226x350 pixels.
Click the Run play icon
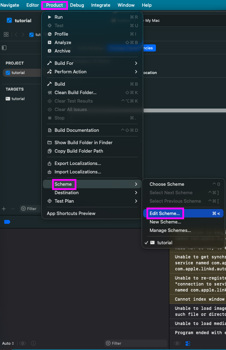[x=50, y=17]
